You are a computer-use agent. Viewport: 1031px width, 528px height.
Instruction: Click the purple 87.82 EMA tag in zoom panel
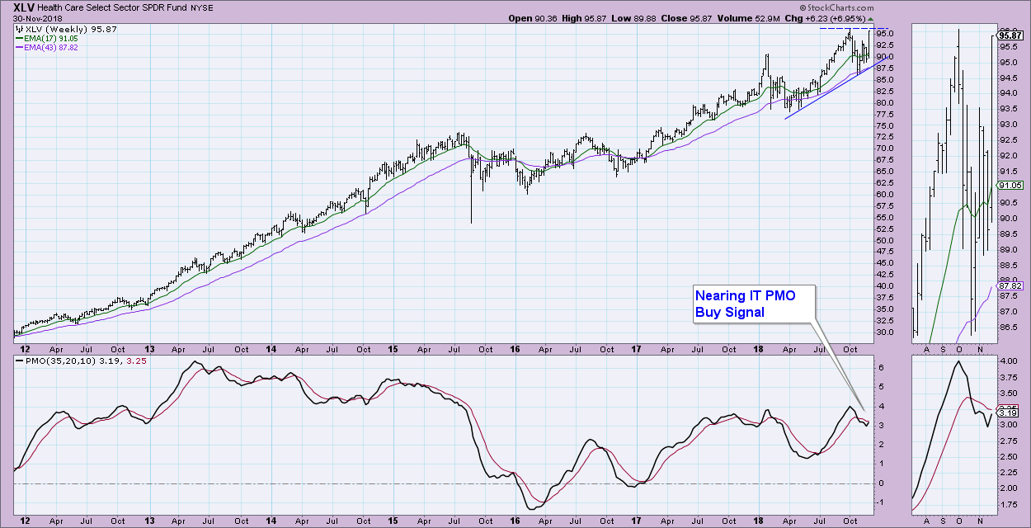(1010, 286)
